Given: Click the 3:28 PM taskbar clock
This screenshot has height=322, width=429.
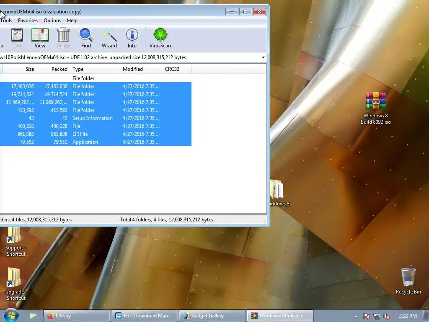Looking at the screenshot, I should (x=408, y=316).
